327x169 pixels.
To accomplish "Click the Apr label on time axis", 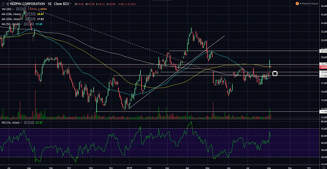I will [x=188, y=168].
